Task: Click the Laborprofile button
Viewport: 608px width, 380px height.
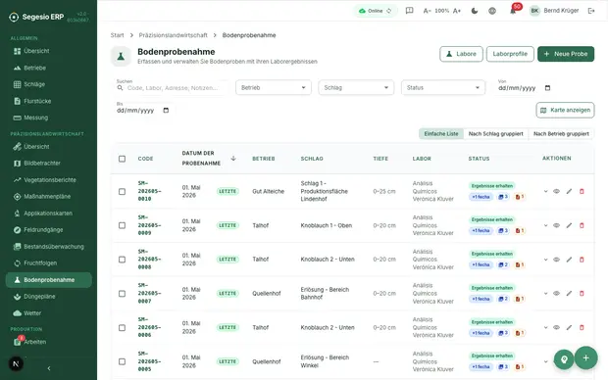Action: (x=510, y=54)
